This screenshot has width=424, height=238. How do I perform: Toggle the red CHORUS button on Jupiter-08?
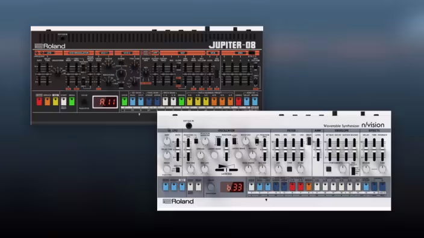coord(238,101)
